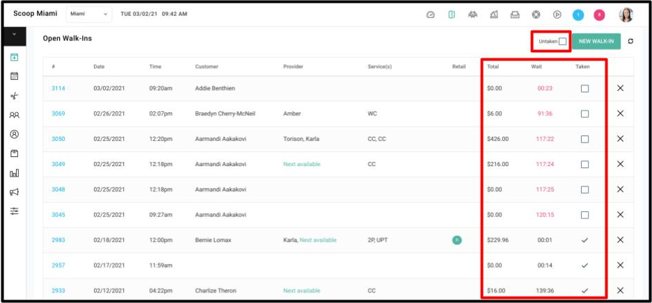Image resolution: width=652 pixels, height=303 pixels.
Task: Open walk-in number 3114 link
Action: point(58,88)
